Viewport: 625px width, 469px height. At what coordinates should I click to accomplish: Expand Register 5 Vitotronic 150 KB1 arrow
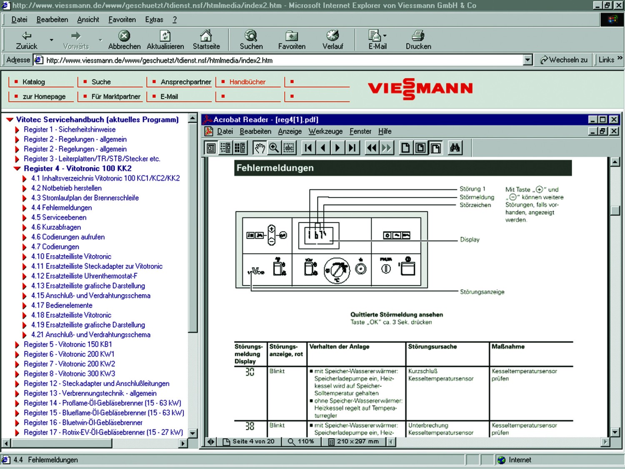click(17, 345)
